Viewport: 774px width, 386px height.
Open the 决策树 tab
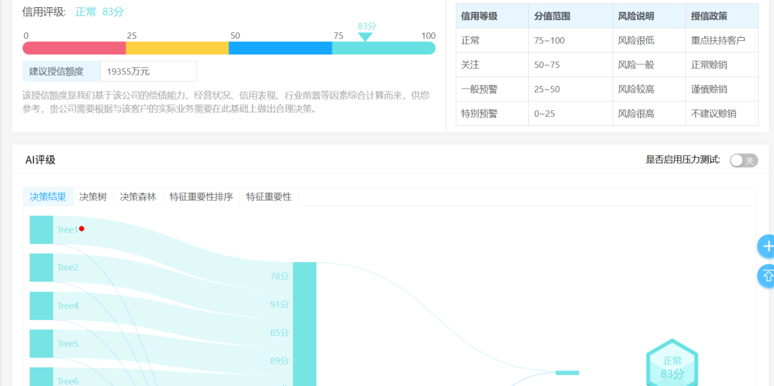pos(93,197)
